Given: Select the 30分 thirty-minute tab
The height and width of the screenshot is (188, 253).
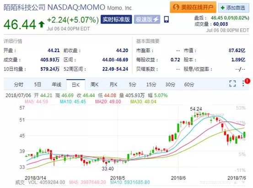Looking at the screenshot, I should point(170,85).
